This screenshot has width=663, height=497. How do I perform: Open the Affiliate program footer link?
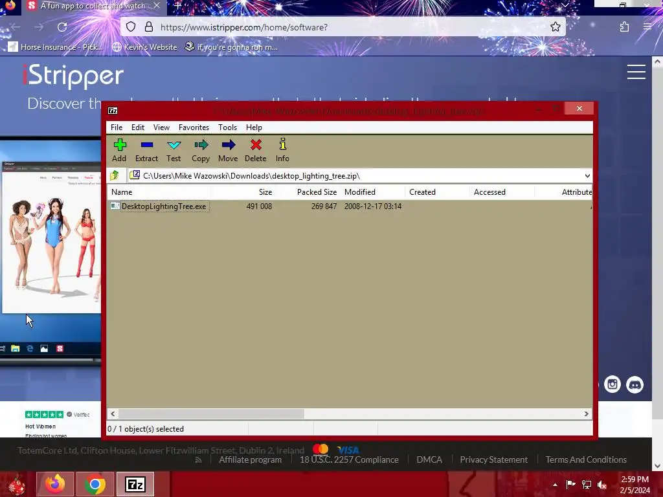(x=251, y=459)
